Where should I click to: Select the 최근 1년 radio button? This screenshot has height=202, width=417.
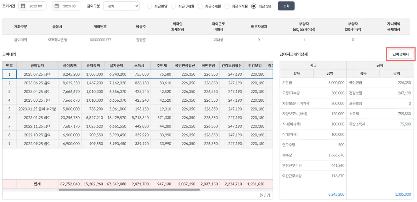(x=254, y=6)
